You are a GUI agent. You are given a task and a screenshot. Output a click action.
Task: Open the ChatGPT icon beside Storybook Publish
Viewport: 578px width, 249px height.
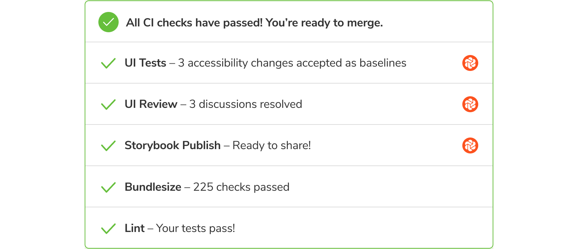[471, 145]
